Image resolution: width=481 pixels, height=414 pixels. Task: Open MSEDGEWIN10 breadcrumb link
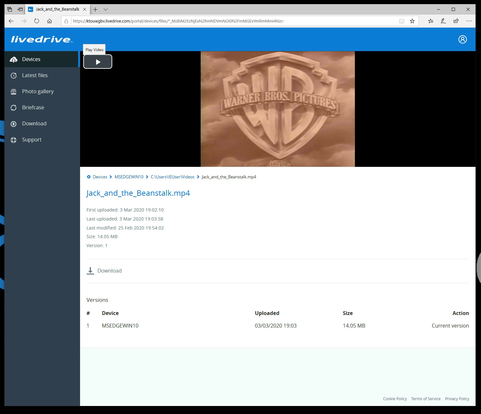click(129, 177)
